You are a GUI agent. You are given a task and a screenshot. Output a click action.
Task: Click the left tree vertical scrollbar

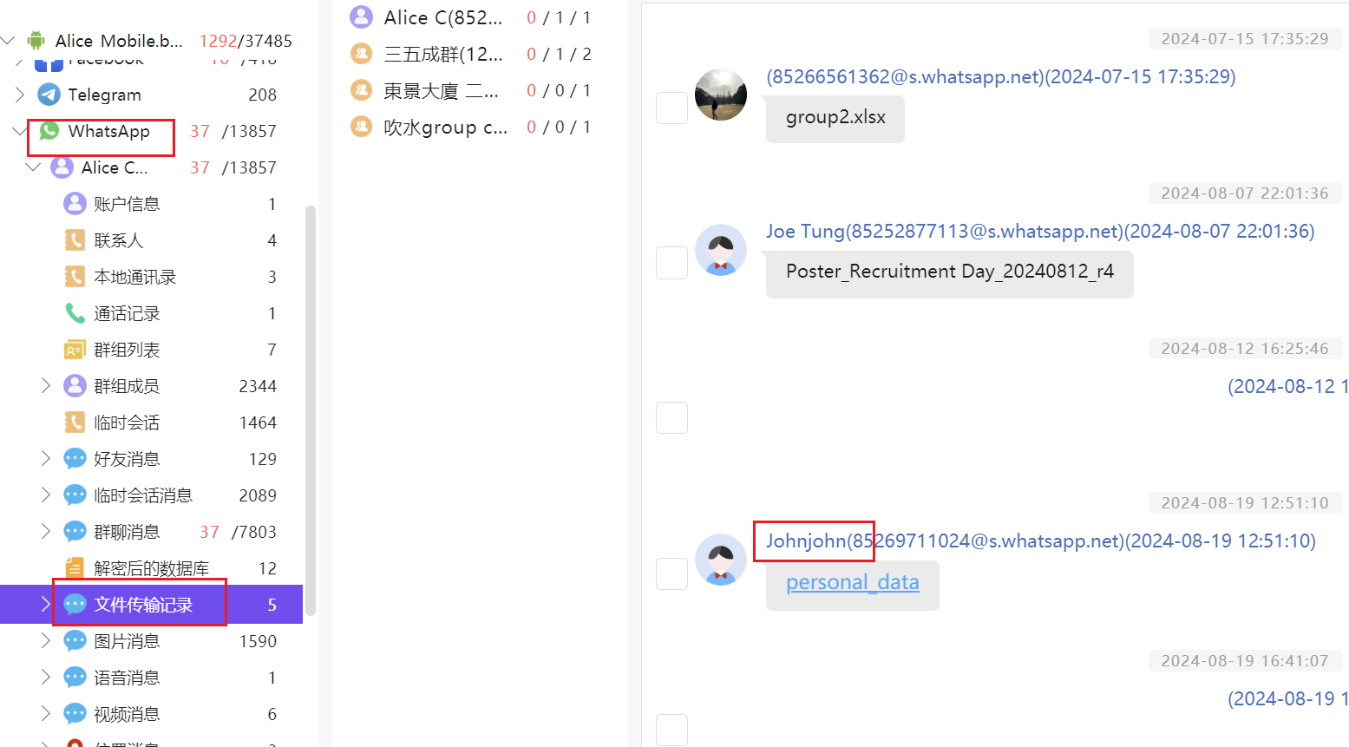[x=310, y=408]
